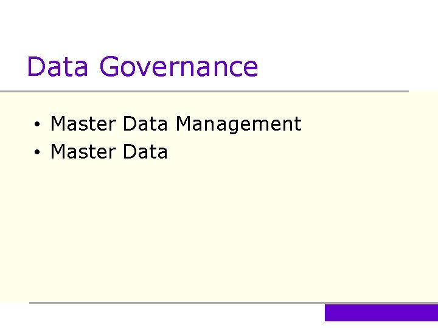Click the word "Governance" in the title
This screenshot has height=328, width=438.
[179, 67]
